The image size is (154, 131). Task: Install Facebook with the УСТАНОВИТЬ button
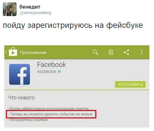coord(130,84)
